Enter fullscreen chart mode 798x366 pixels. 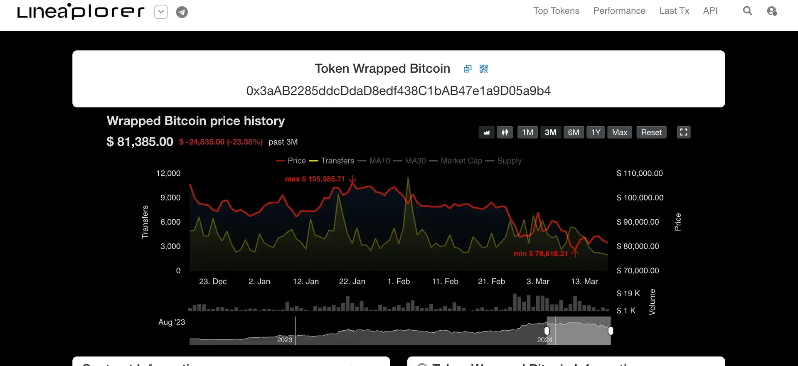[x=683, y=133]
